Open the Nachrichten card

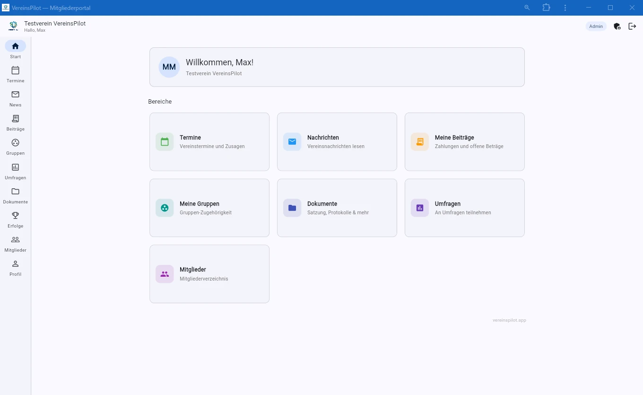pos(337,141)
